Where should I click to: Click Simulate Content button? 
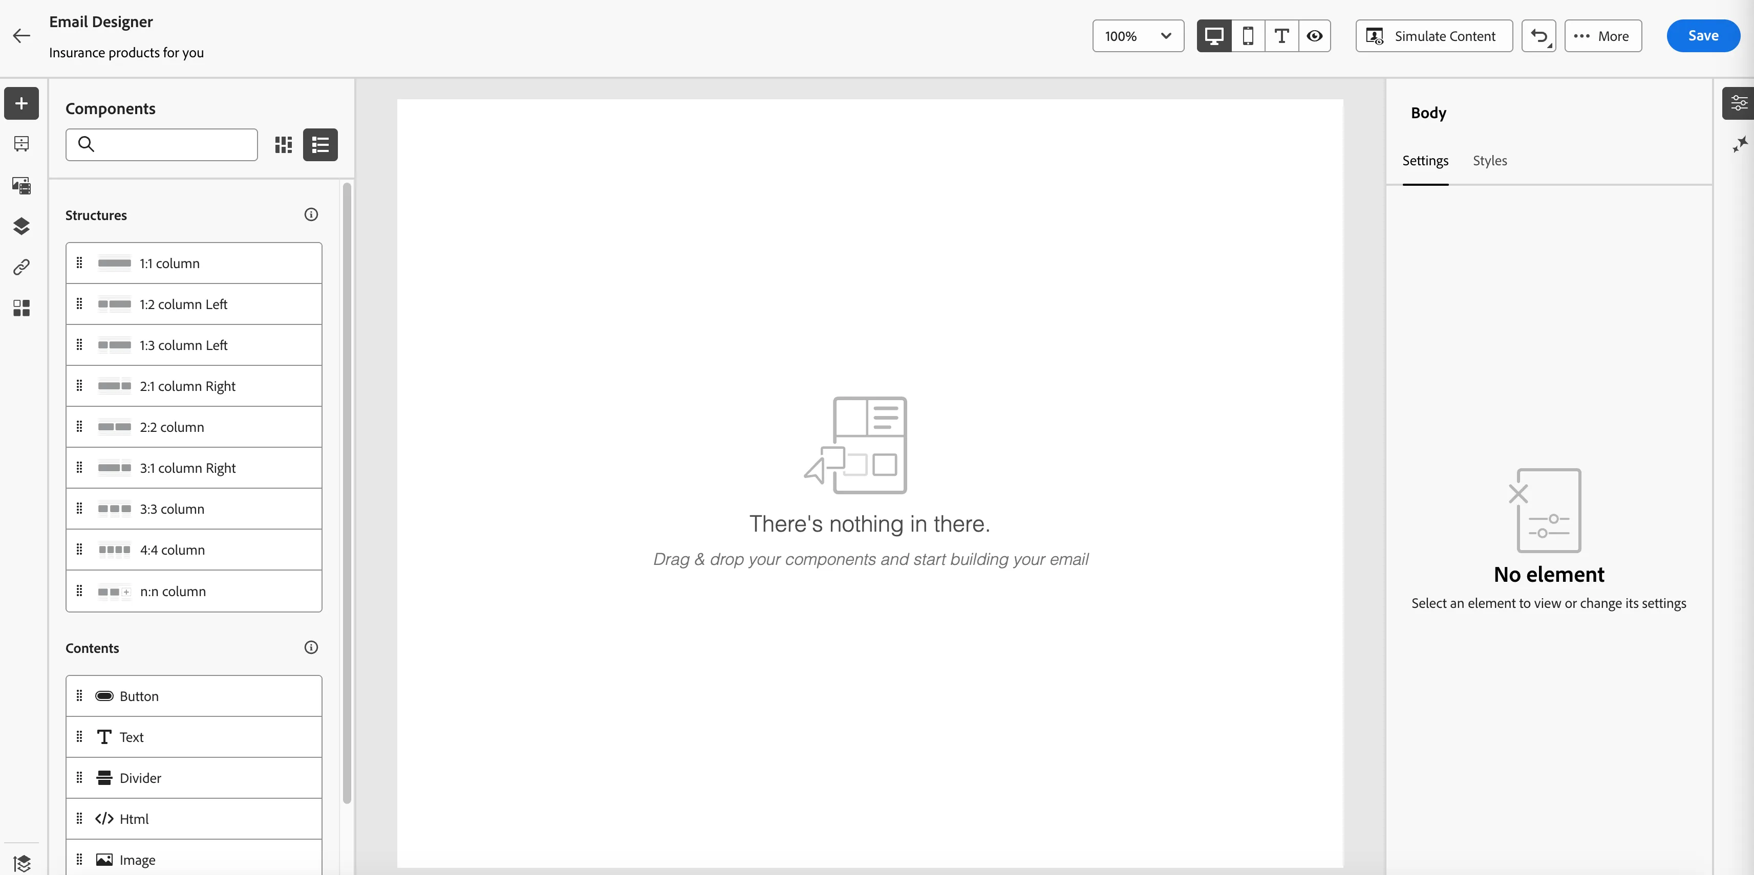[x=1434, y=35]
